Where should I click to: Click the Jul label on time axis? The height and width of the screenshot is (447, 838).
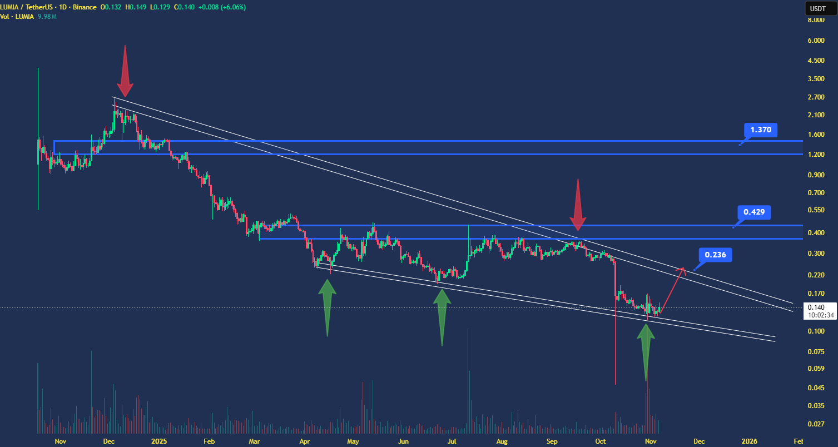tap(452, 441)
